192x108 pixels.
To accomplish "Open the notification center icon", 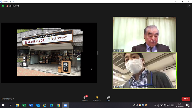I will click(187, 105).
